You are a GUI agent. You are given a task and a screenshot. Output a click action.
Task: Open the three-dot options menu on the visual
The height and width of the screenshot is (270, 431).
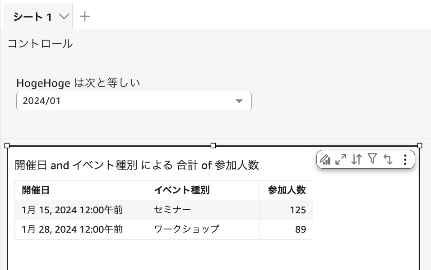(x=405, y=159)
